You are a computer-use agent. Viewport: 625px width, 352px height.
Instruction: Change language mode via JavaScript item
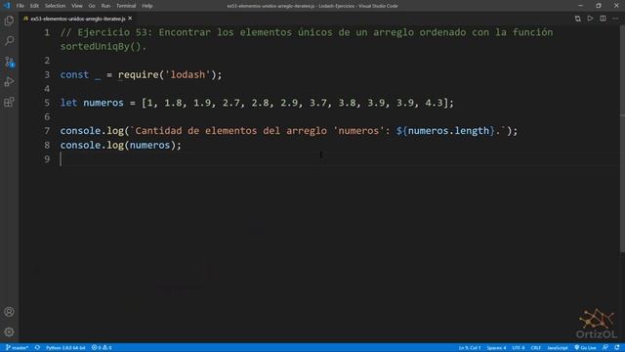pos(558,348)
